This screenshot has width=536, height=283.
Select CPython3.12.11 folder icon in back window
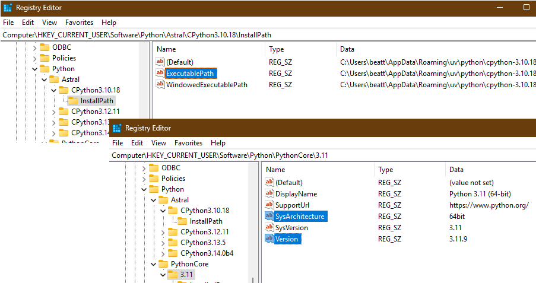pyautogui.click(x=64, y=112)
